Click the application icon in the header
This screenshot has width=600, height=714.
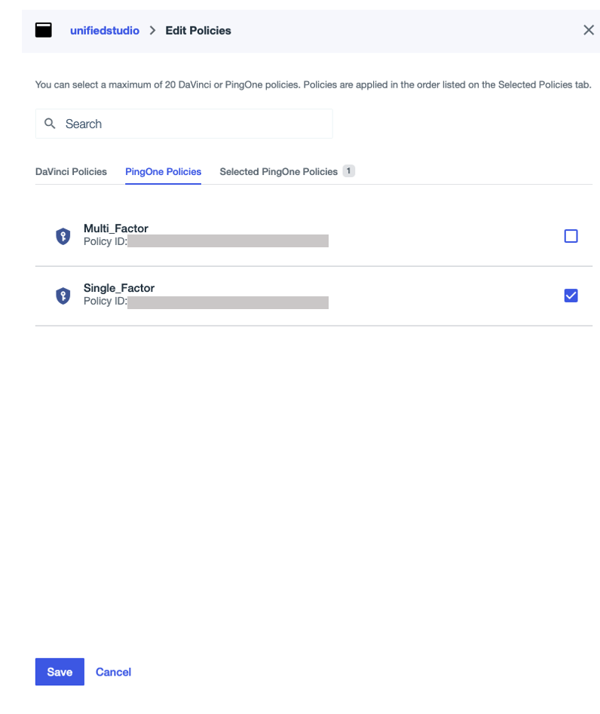click(x=44, y=30)
